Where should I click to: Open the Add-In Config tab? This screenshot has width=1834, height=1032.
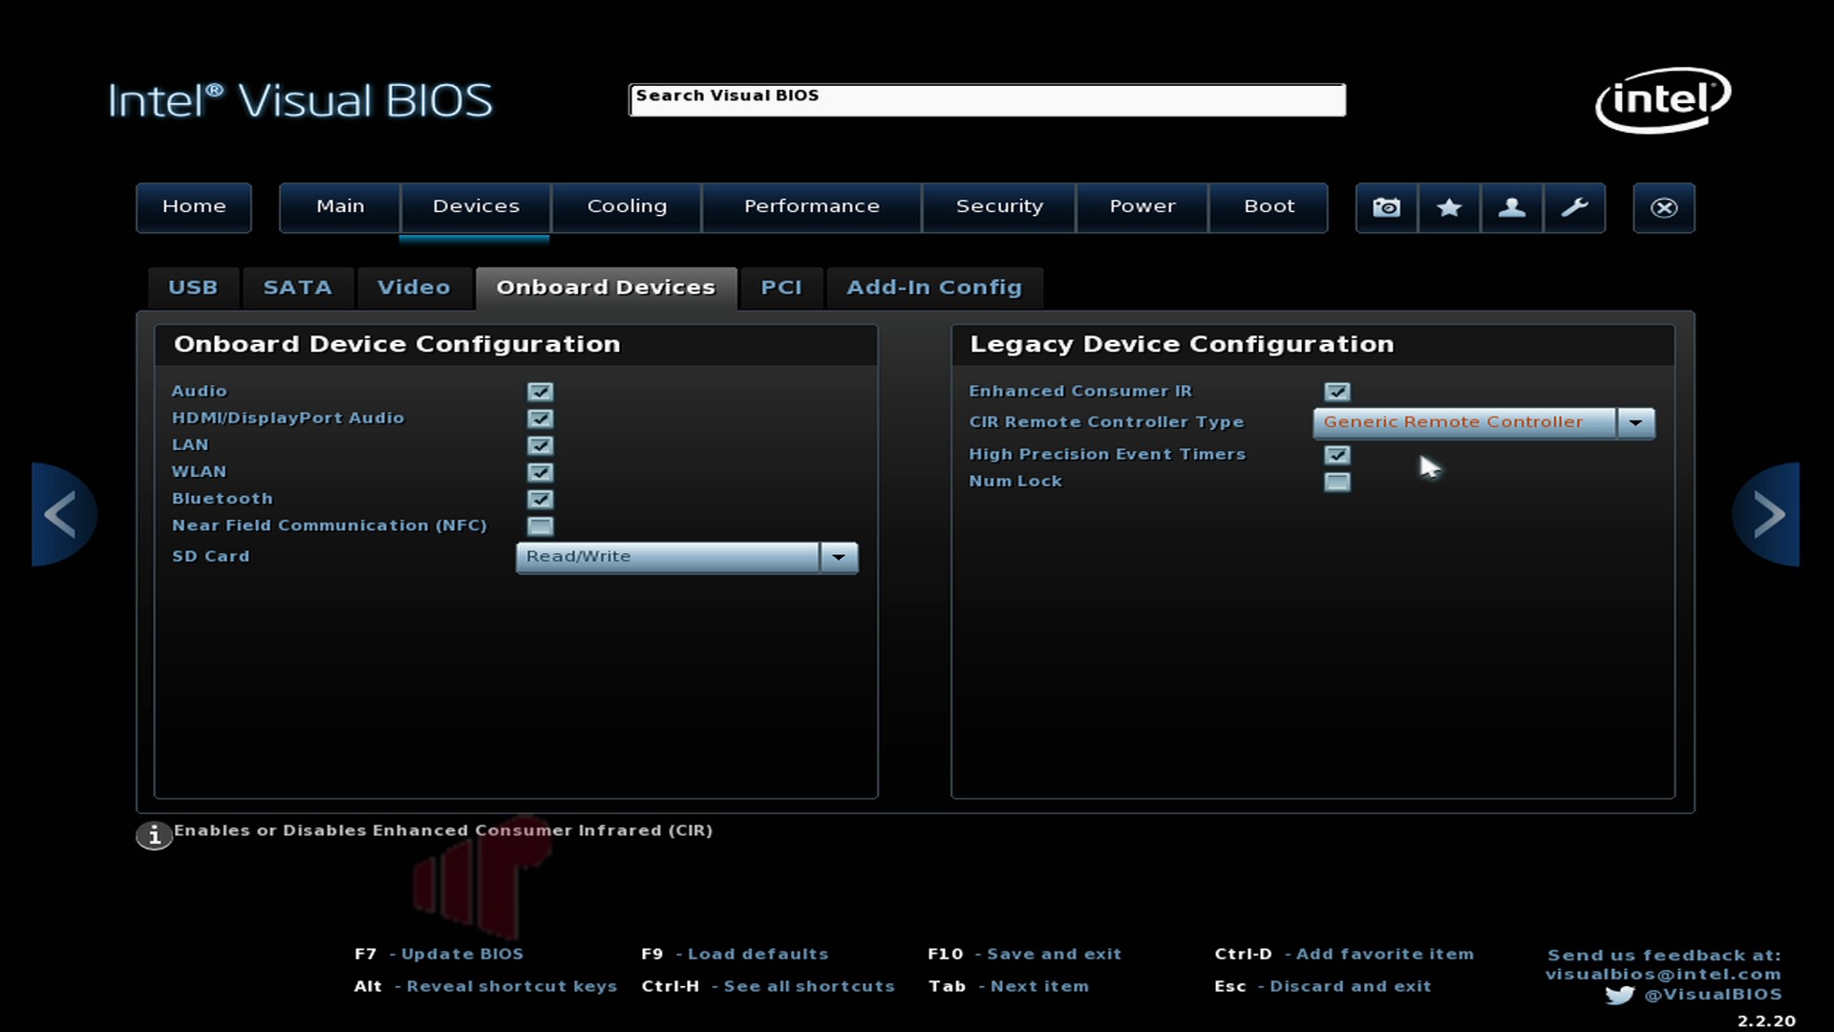[934, 288]
